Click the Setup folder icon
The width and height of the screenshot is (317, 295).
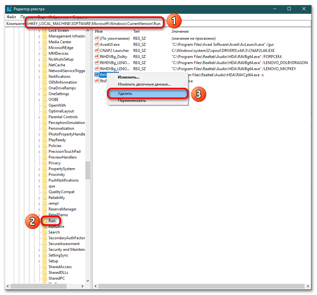click(44, 261)
